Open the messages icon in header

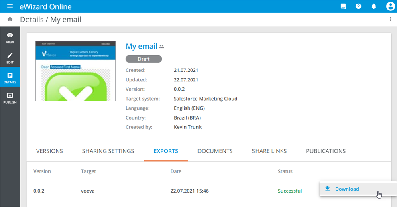tap(343, 6)
